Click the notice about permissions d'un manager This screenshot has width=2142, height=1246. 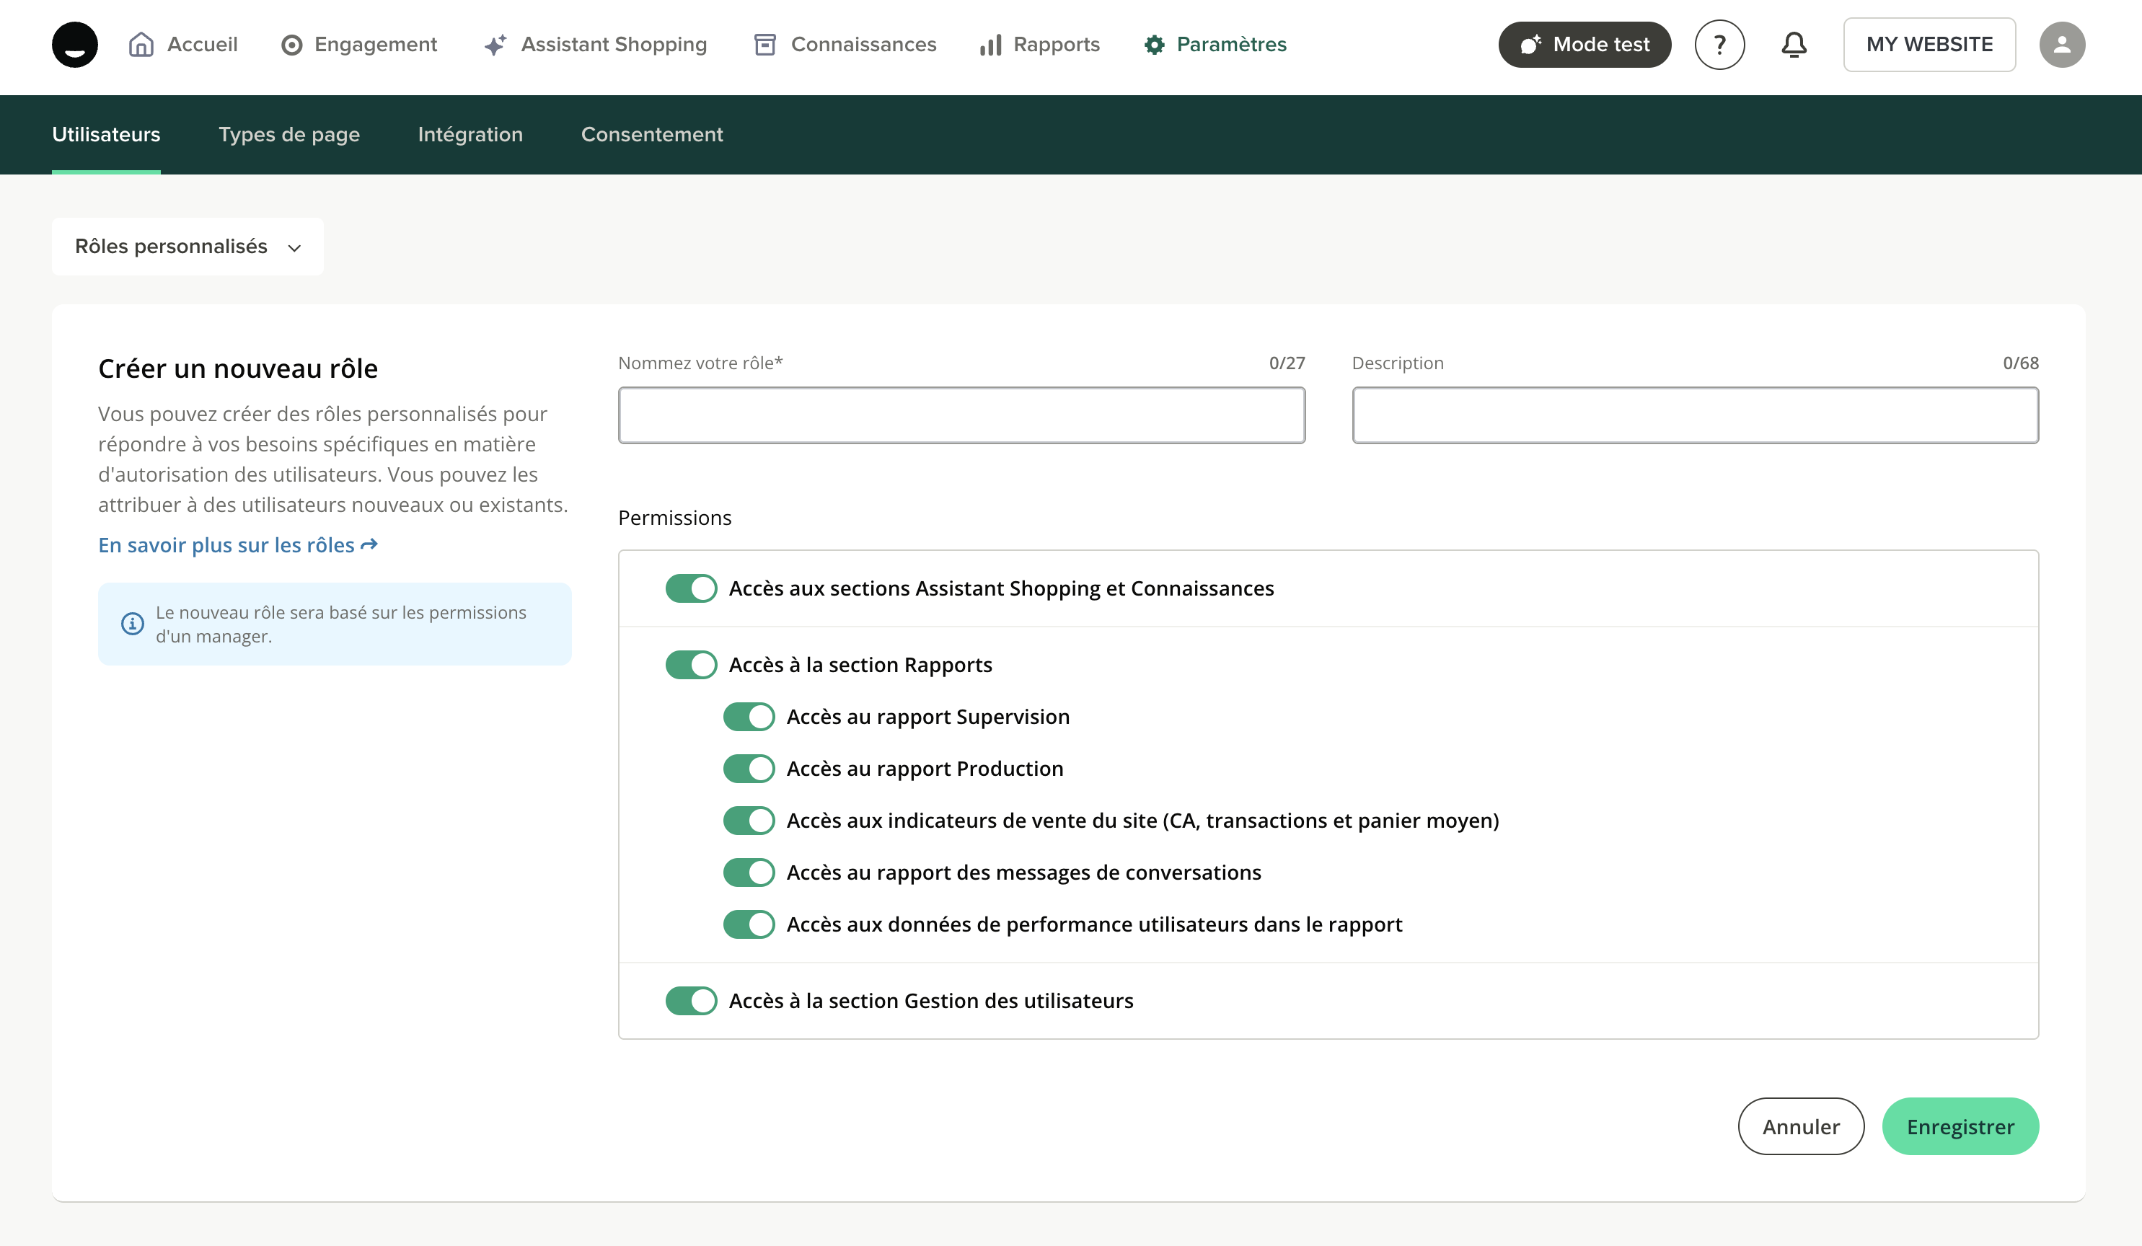tap(335, 624)
